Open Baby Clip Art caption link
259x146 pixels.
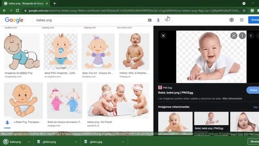[x=98, y=73]
